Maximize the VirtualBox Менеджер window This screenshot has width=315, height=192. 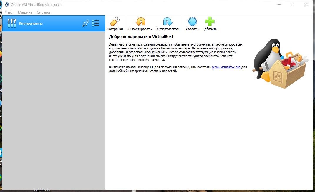pos(292,4)
